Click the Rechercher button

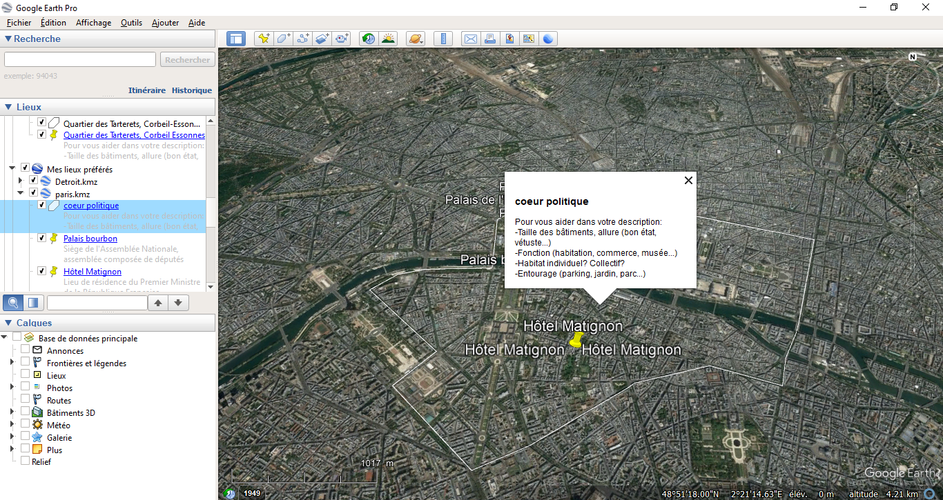coord(188,60)
